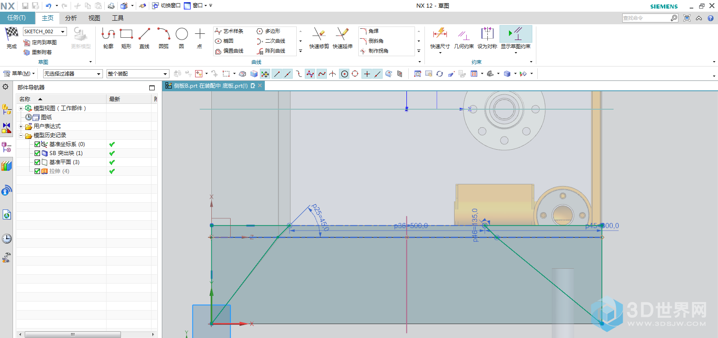Sort by the 名称 column header

pyautogui.click(x=61, y=99)
